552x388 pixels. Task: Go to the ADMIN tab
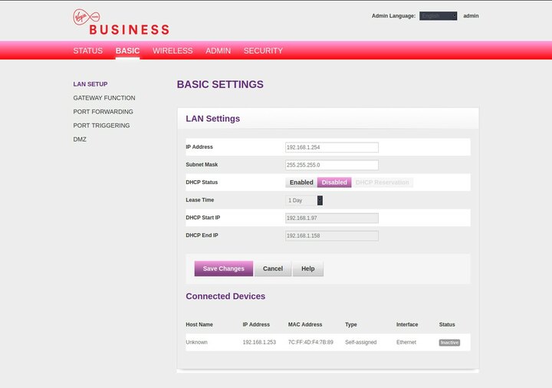tap(218, 51)
